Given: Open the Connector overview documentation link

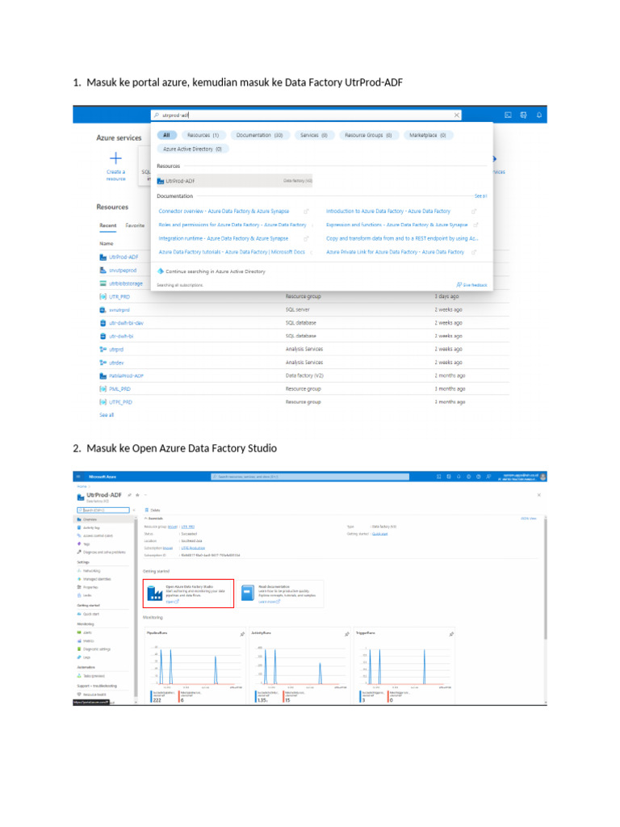Looking at the screenshot, I should pos(224,211).
